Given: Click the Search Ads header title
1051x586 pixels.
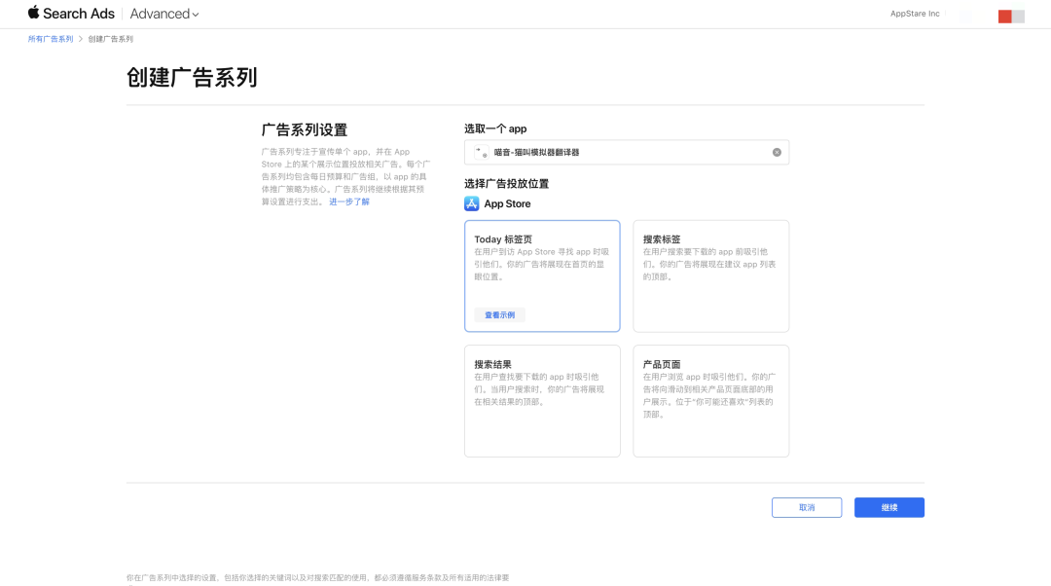Looking at the screenshot, I should (x=79, y=14).
